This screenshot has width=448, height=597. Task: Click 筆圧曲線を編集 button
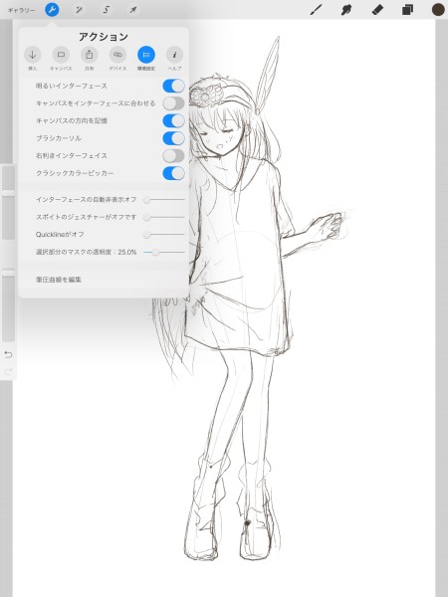59,280
